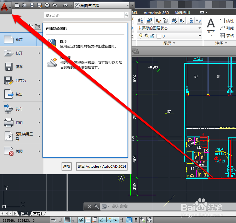236x223 pixels.
Task: Click 退出 Autodesk AutoCAD 2014 button
Action: tap(102, 166)
